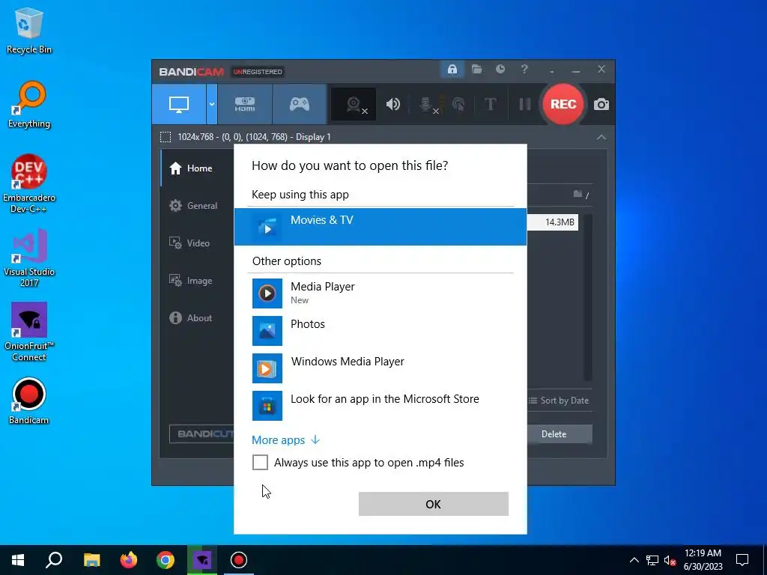
Task: Launch Chrome from taskbar
Action: tap(166, 560)
